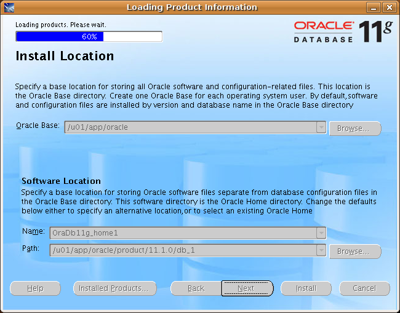The width and height of the screenshot is (400, 313).
Task: Cancel the Oracle installation
Action: (x=364, y=288)
